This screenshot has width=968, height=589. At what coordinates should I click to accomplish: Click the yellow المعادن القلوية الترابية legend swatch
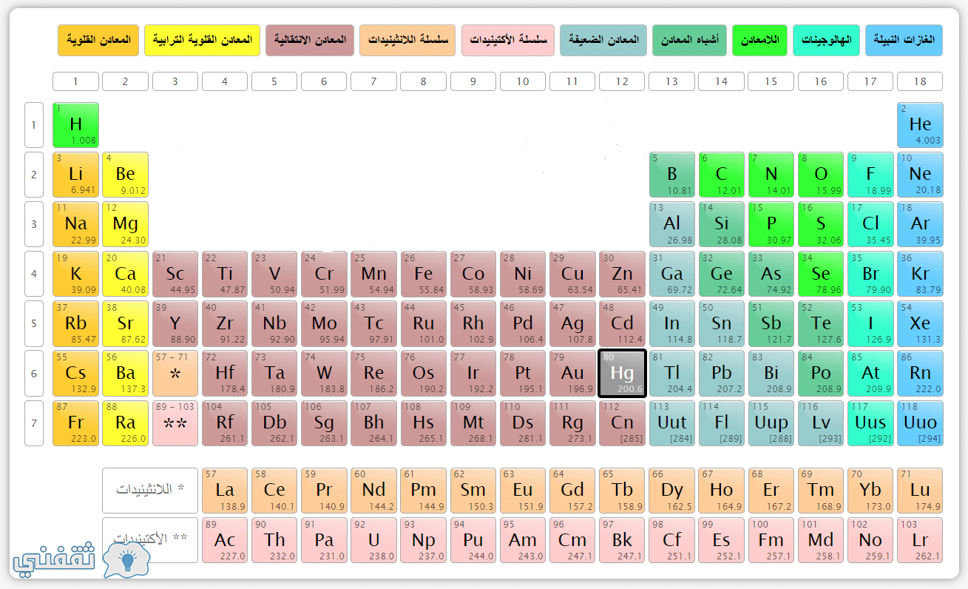(202, 40)
